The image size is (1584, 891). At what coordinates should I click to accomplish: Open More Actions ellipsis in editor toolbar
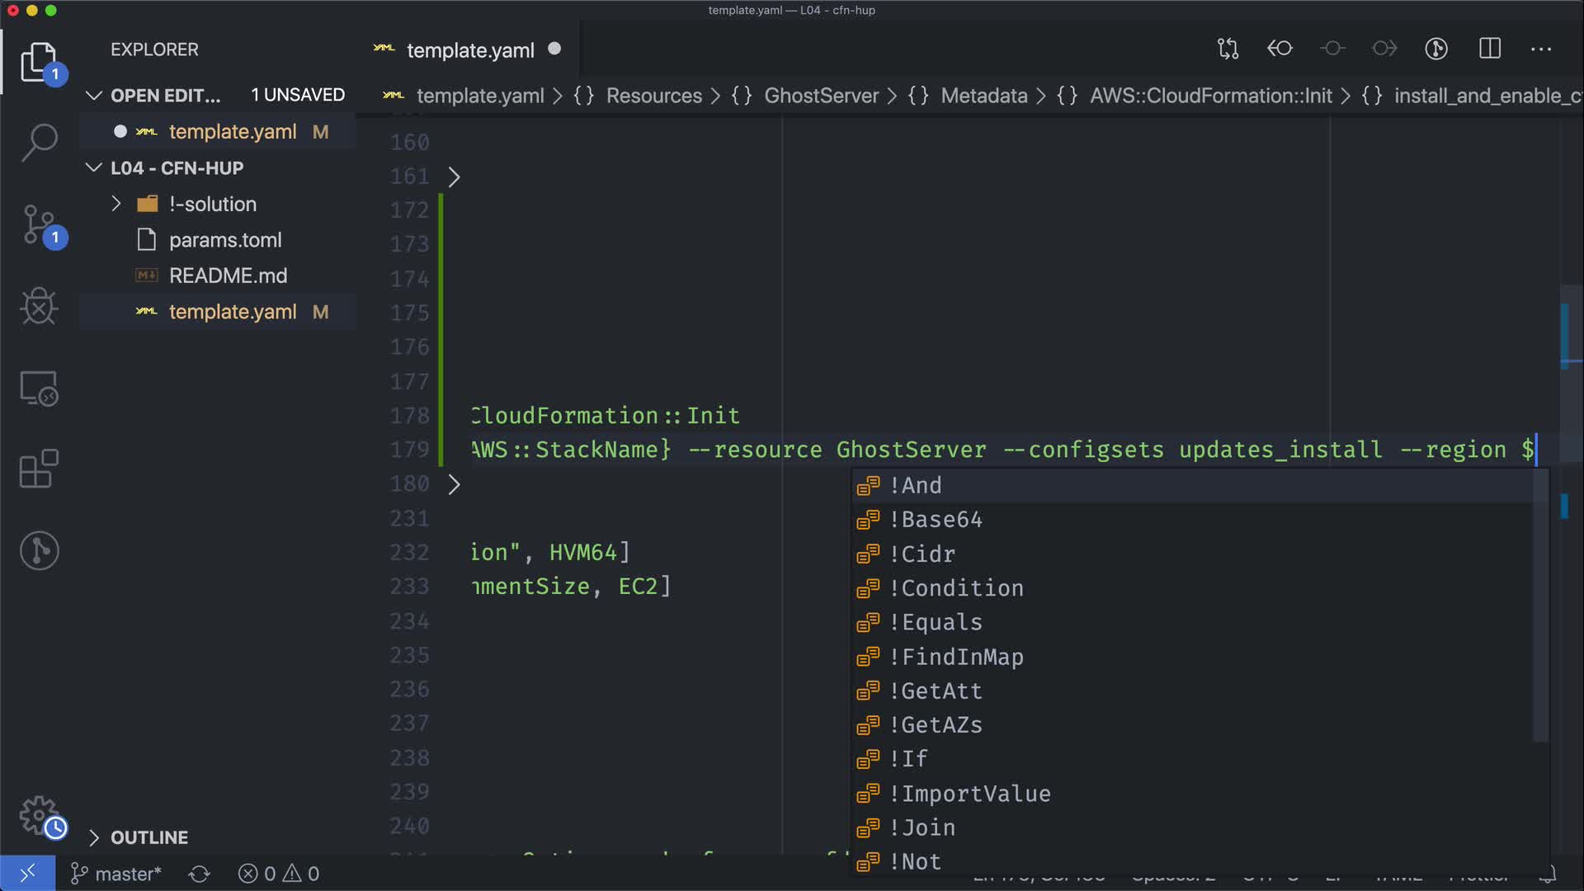click(1540, 49)
